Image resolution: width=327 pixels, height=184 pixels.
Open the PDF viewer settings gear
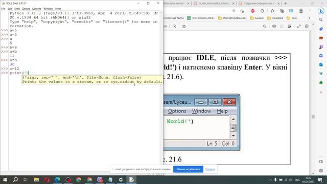click(307, 26)
